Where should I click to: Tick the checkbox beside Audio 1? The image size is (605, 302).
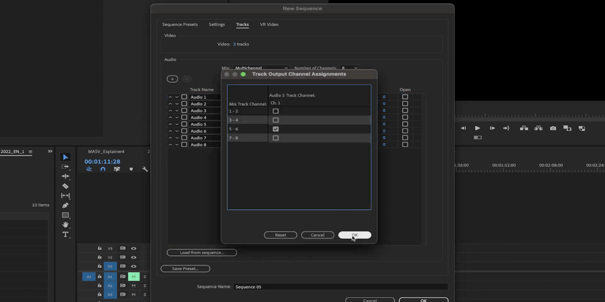184,97
